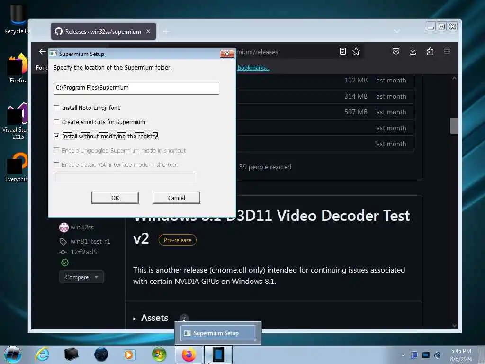Click the green verified check icon
Image resolution: width=485 pixels, height=364 pixels.
pos(64,263)
